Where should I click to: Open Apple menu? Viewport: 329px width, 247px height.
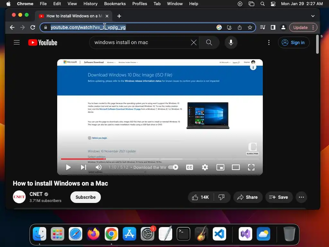click(x=8, y=4)
